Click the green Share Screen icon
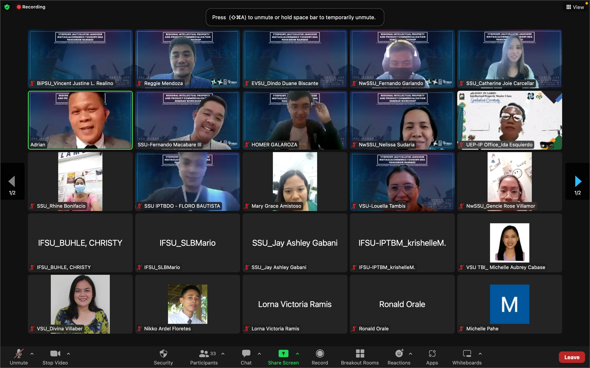 point(283,353)
